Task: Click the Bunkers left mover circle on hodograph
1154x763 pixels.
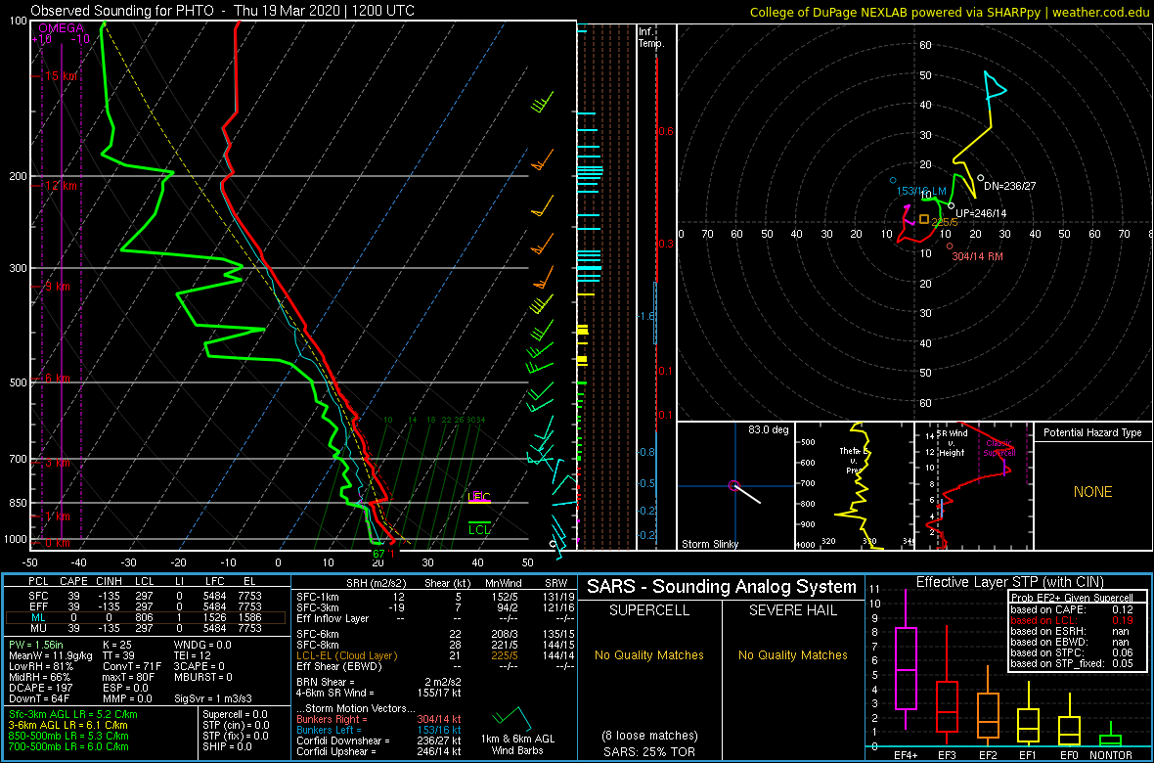Action: point(893,180)
